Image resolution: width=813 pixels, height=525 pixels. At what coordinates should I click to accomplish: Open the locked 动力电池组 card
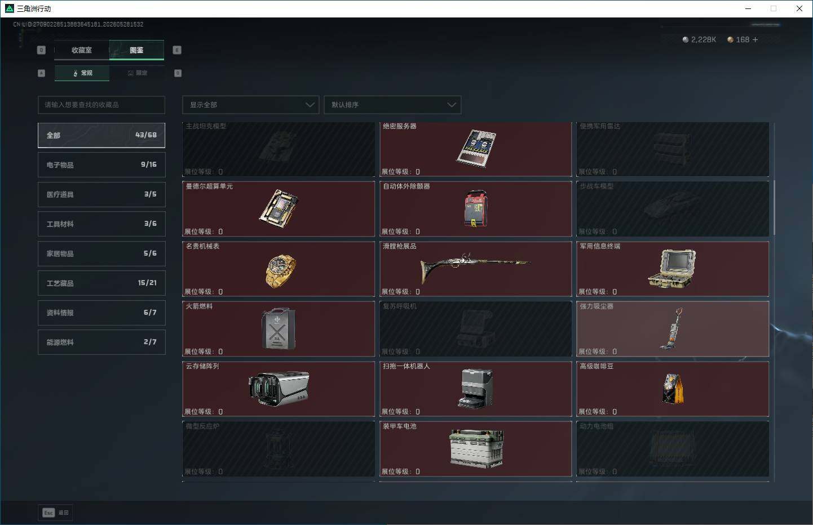coord(673,449)
